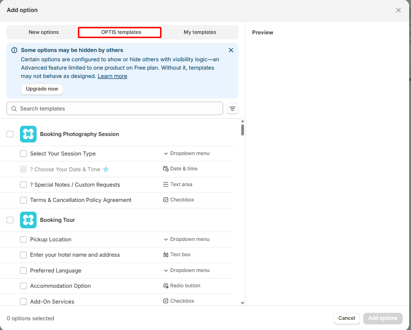Click the 0 options selected text

31,318
